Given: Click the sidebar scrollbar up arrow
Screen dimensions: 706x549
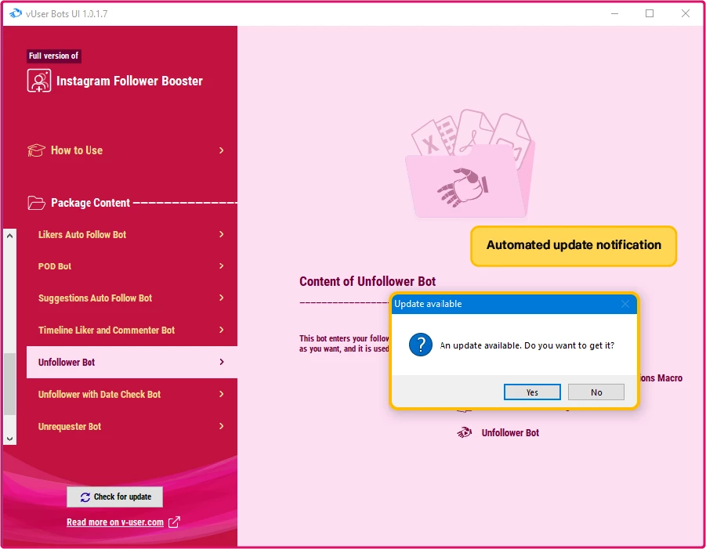Looking at the screenshot, I should click(10, 236).
